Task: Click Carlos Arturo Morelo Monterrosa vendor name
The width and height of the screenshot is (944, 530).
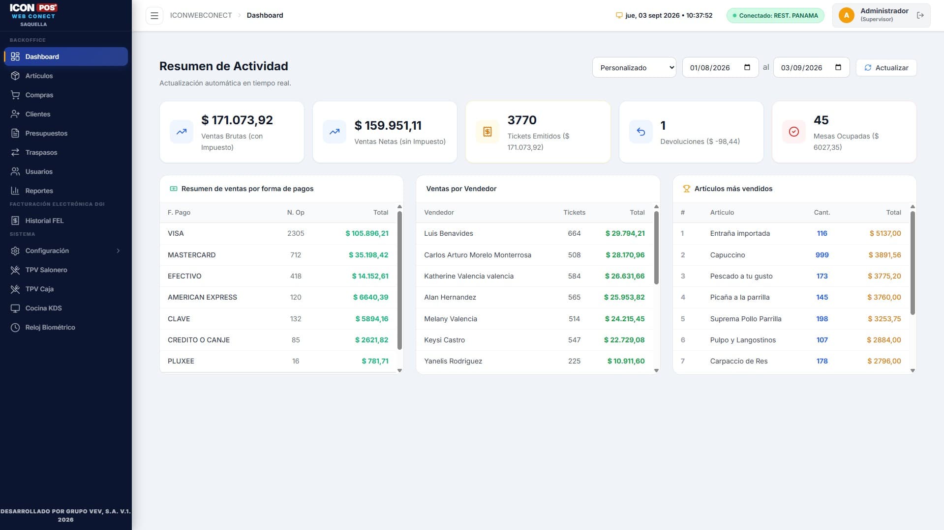Action: coord(477,255)
